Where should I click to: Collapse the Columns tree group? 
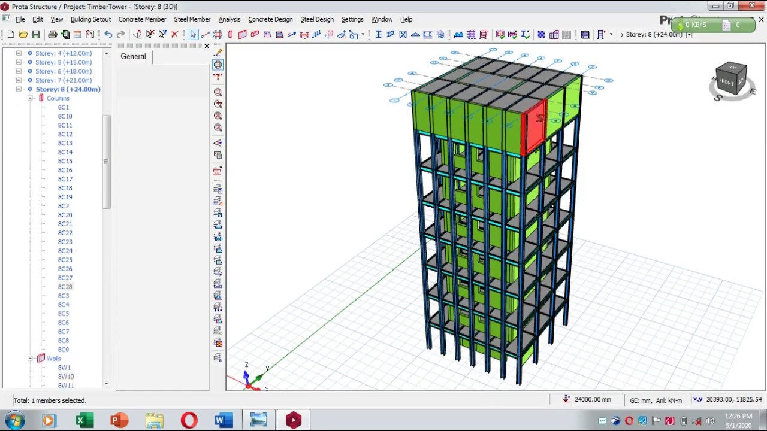point(30,98)
